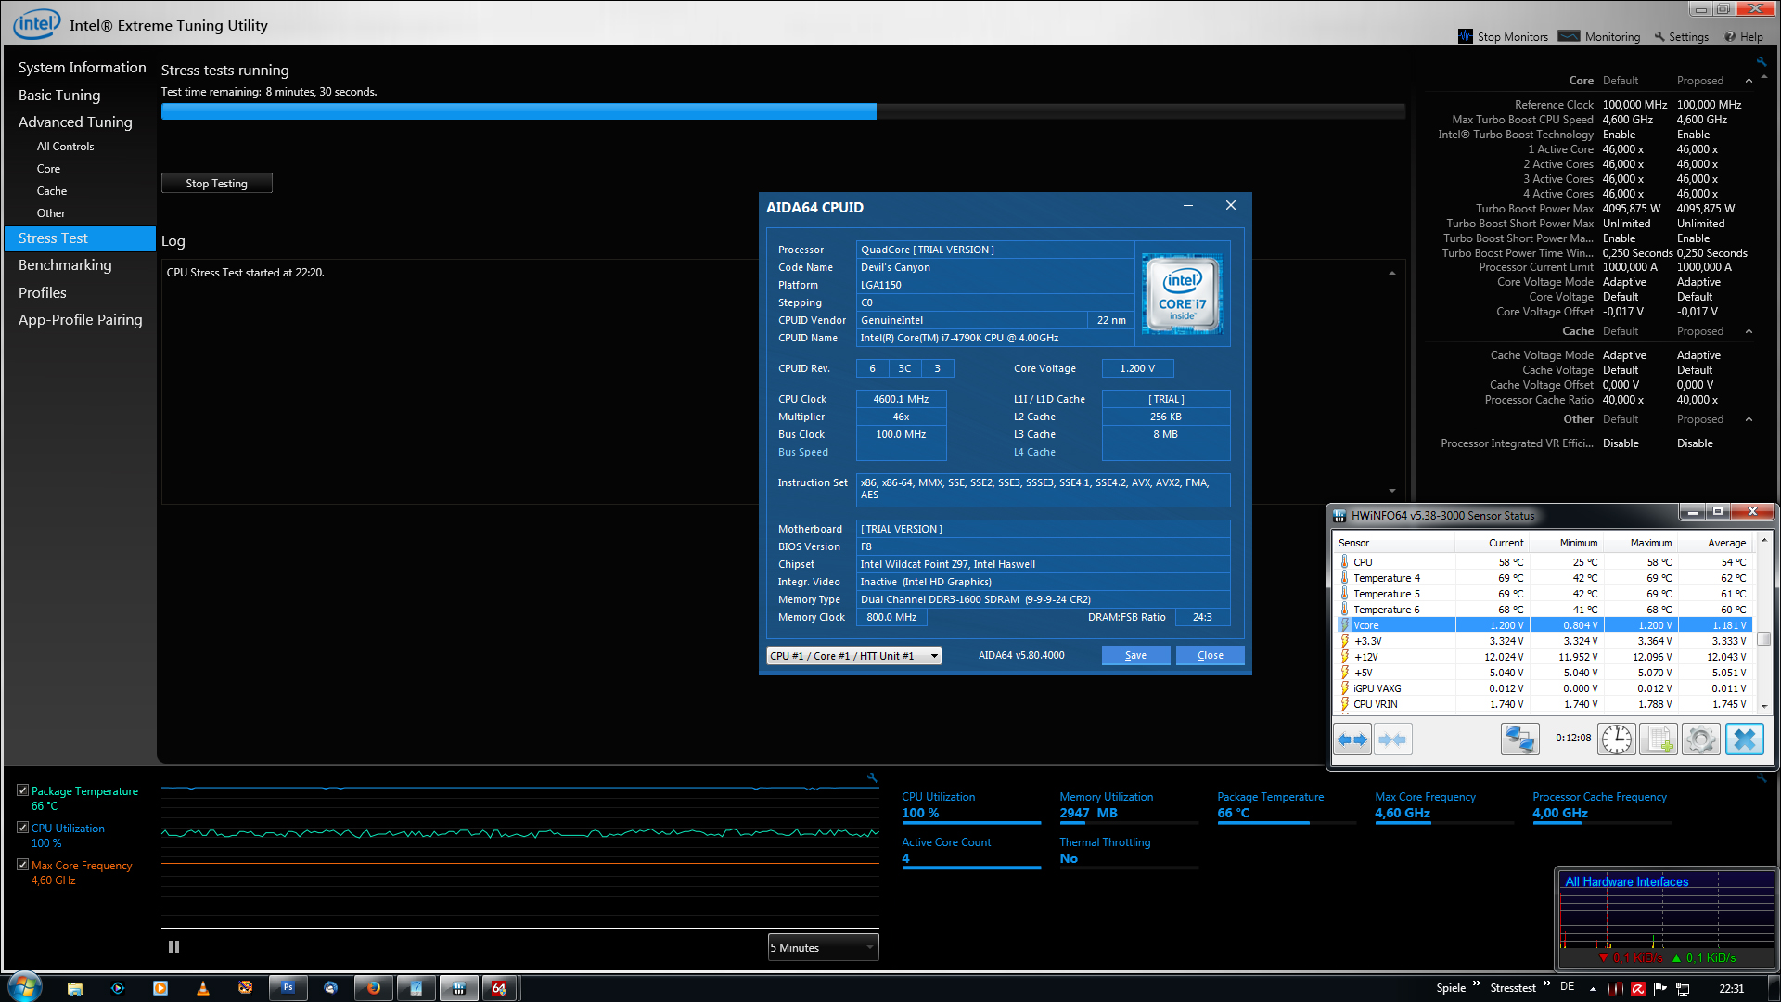1781x1002 pixels.
Task: Click Save in AIDA64 CPUID window
Action: click(x=1135, y=656)
